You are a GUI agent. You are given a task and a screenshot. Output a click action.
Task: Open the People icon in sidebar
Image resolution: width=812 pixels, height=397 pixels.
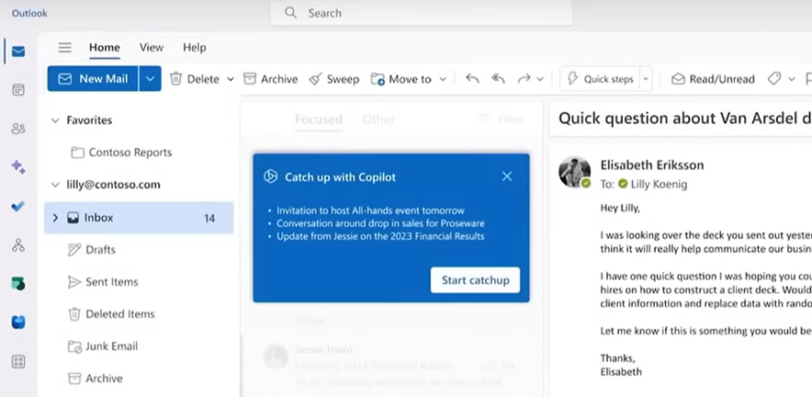click(x=18, y=129)
